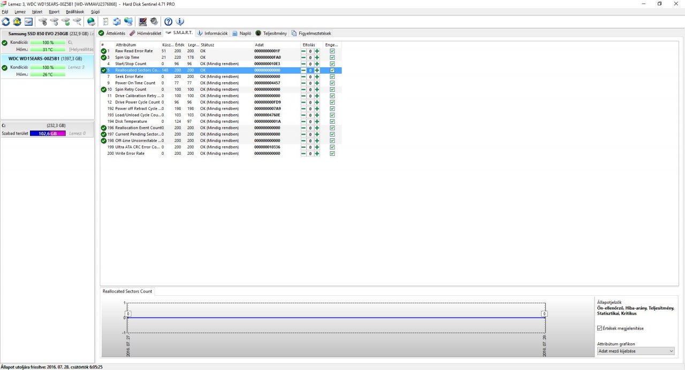The image size is (685, 370).
Task: Switch to the Teljesítmény tab
Action: point(271,33)
